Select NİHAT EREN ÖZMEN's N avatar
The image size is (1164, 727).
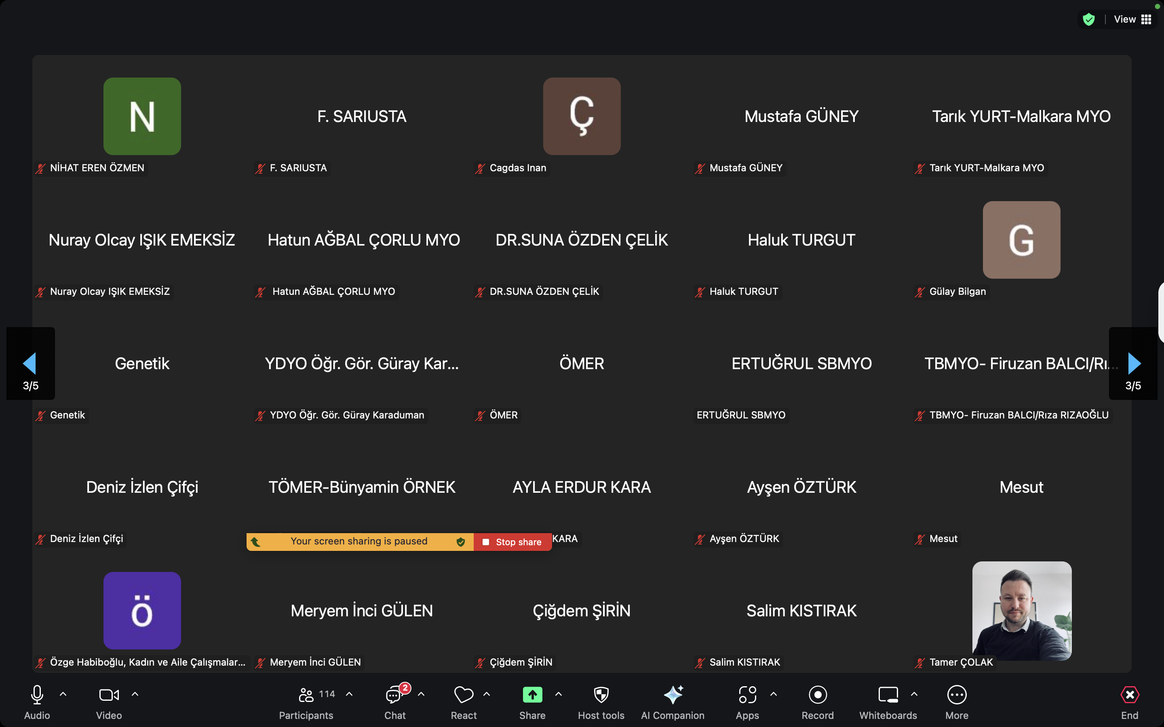(142, 116)
